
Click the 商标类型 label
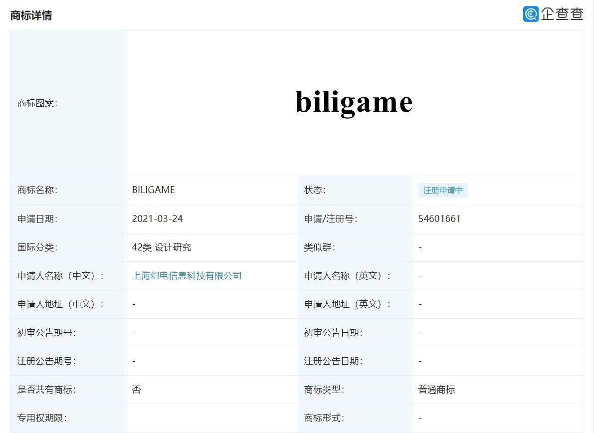(324, 390)
